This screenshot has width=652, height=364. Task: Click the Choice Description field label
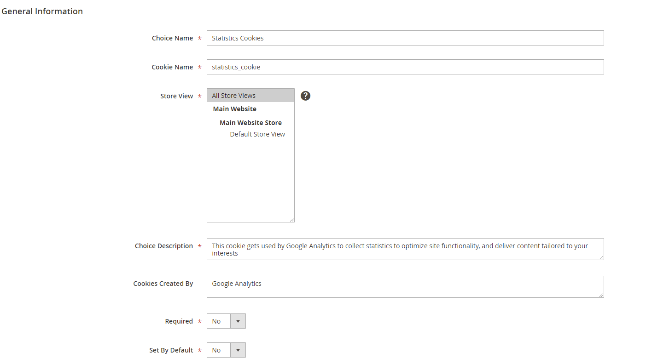(163, 246)
